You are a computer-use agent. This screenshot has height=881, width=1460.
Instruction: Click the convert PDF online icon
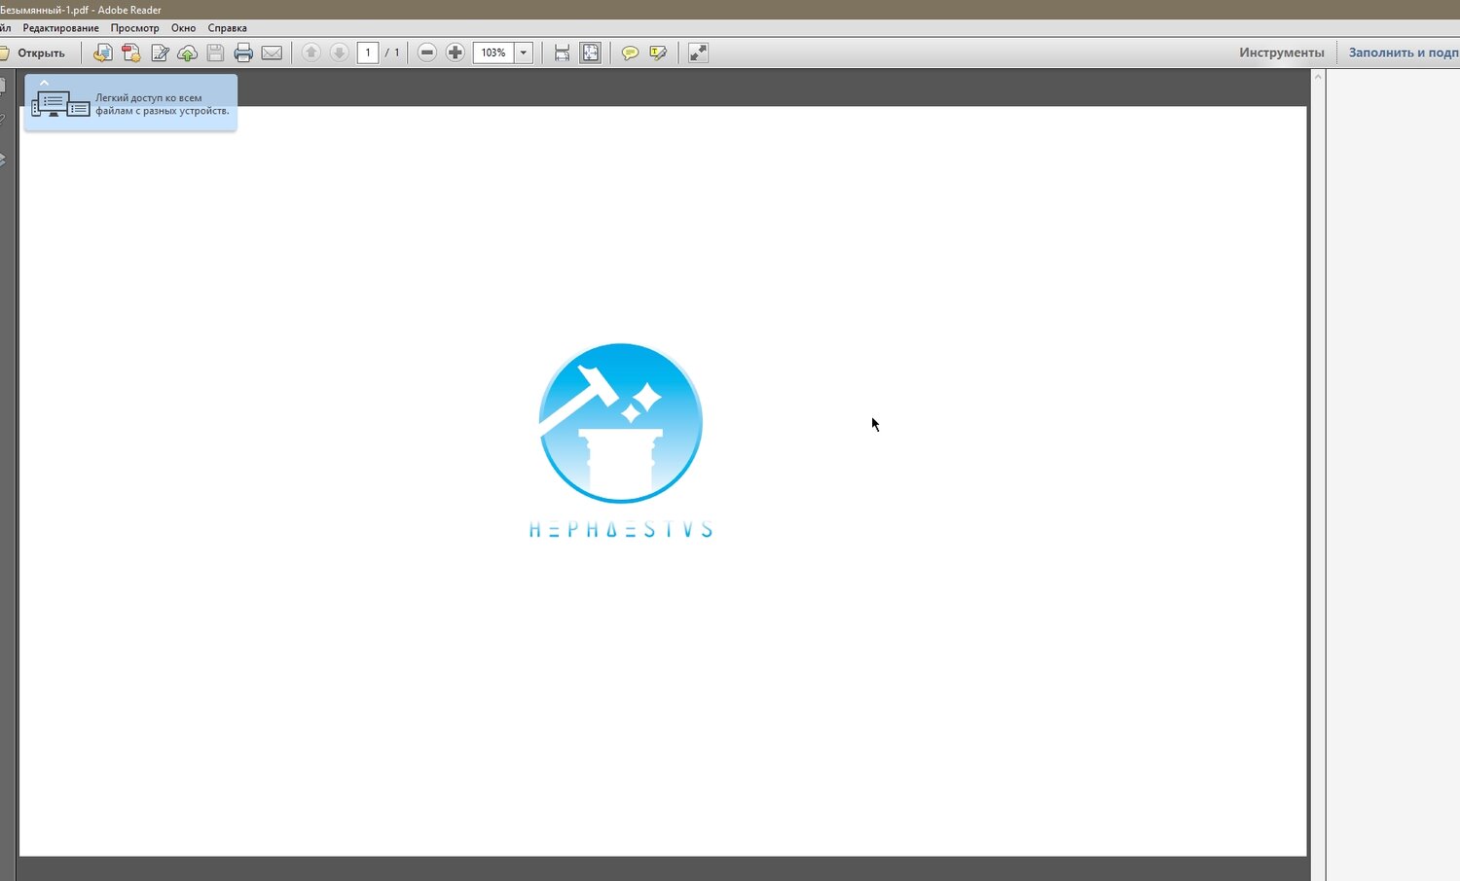[102, 53]
